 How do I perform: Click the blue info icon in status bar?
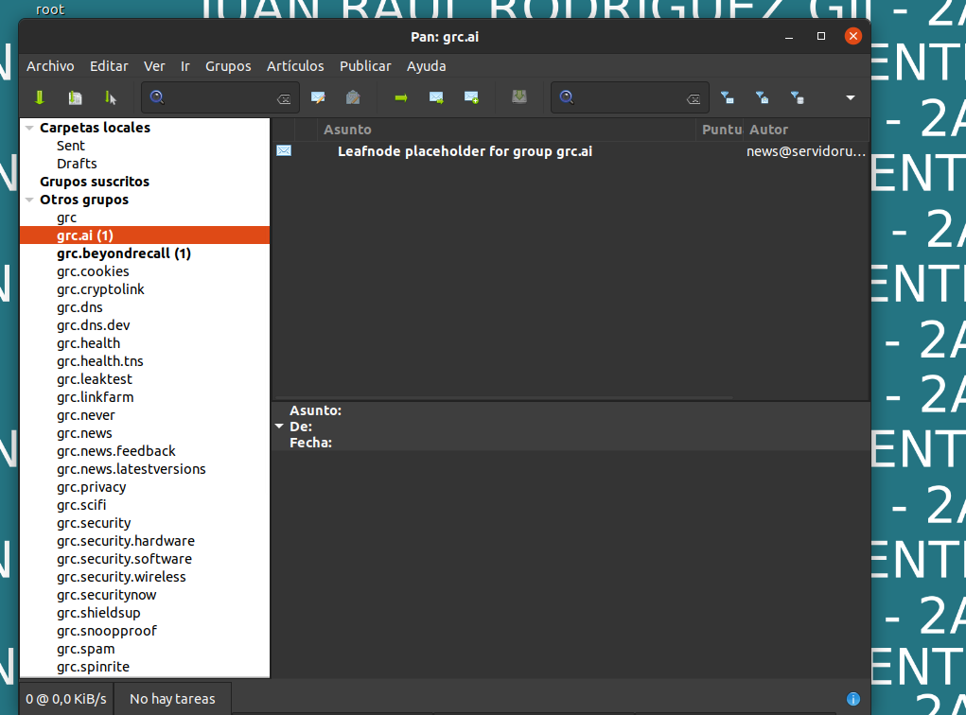[853, 698]
